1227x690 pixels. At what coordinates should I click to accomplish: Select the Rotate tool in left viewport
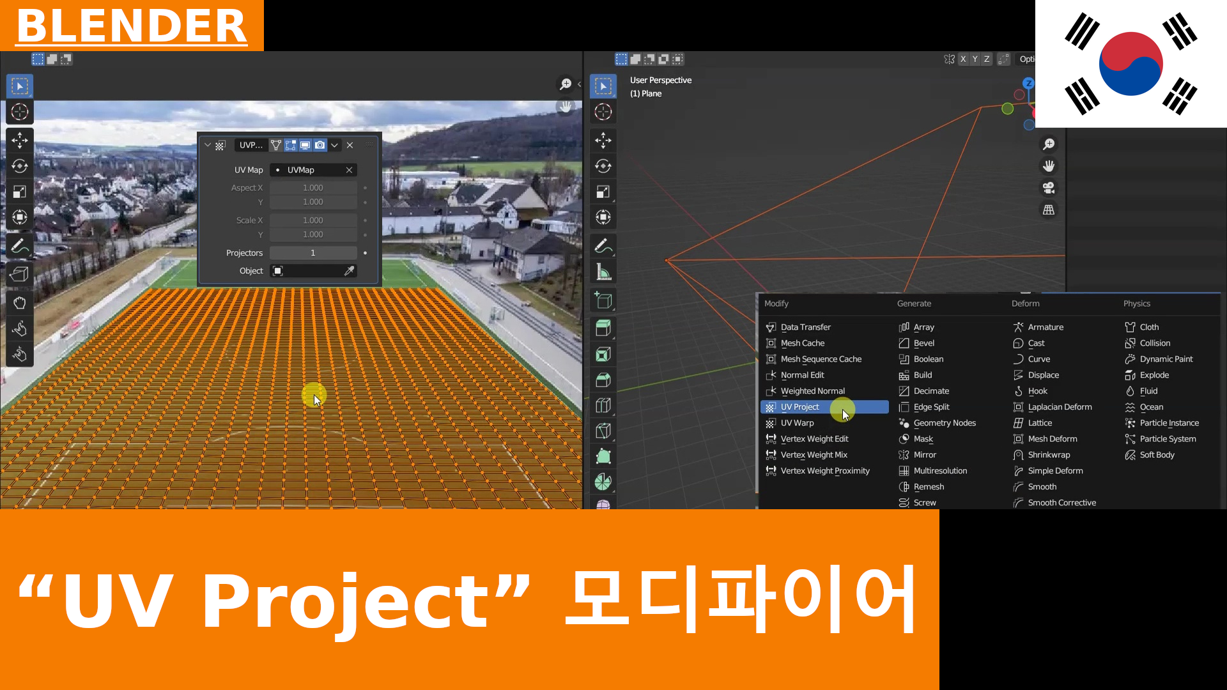coord(20,166)
